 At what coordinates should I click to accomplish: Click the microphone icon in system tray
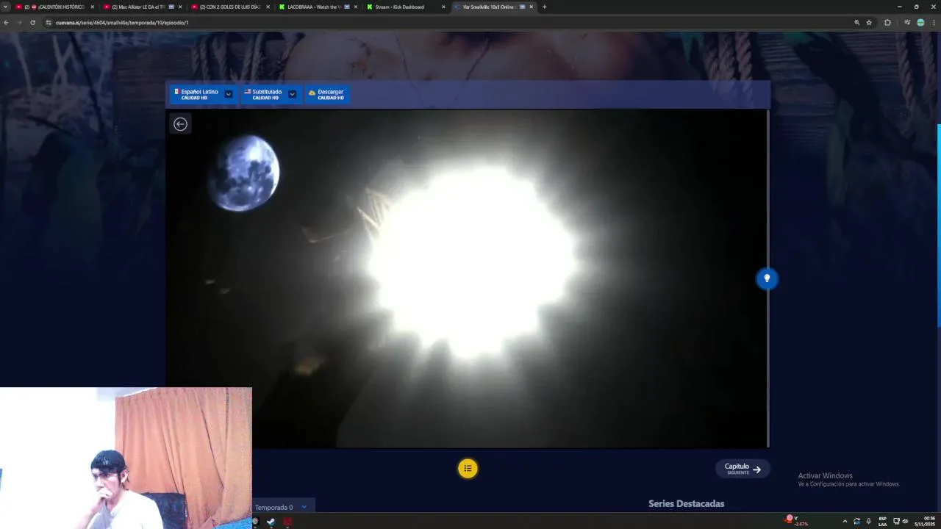tap(869, 522)
